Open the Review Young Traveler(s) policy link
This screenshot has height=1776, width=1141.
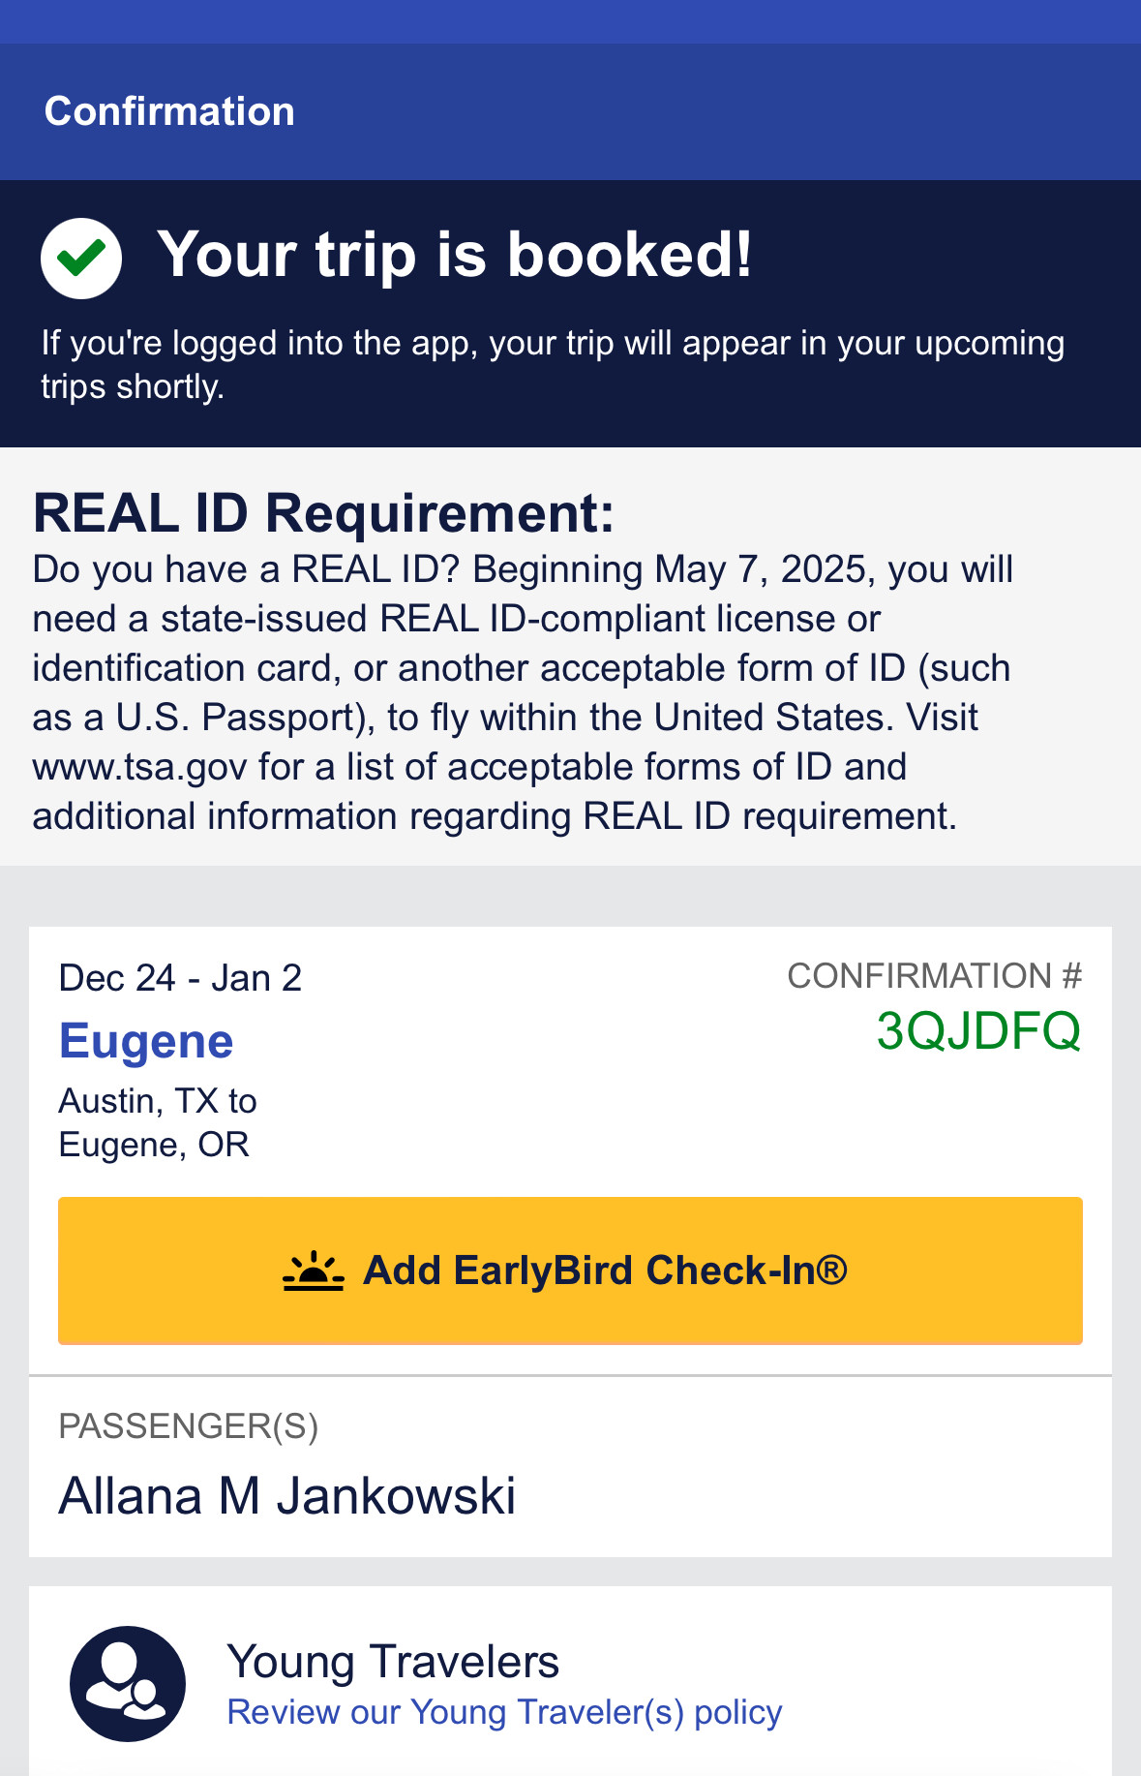click(x=504, y=1712)
